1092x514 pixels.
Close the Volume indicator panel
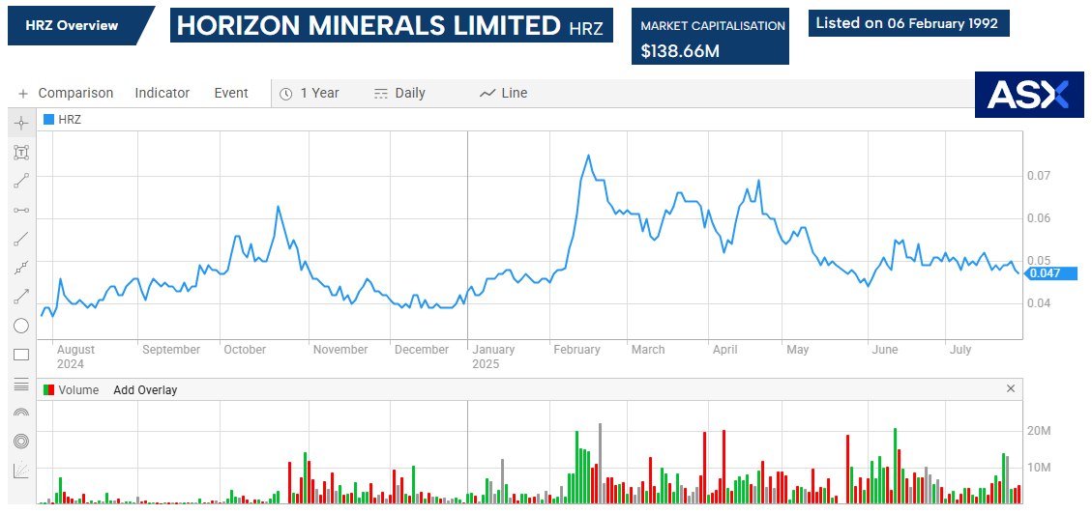click(1011, 389)
